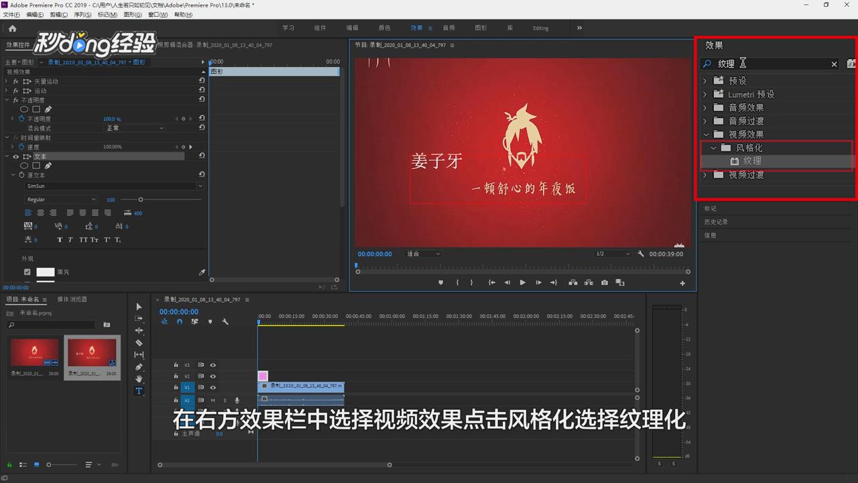Reset the Opacity effect
The height and width of the screenshot is (483, 858).
(x=202, y=99)
